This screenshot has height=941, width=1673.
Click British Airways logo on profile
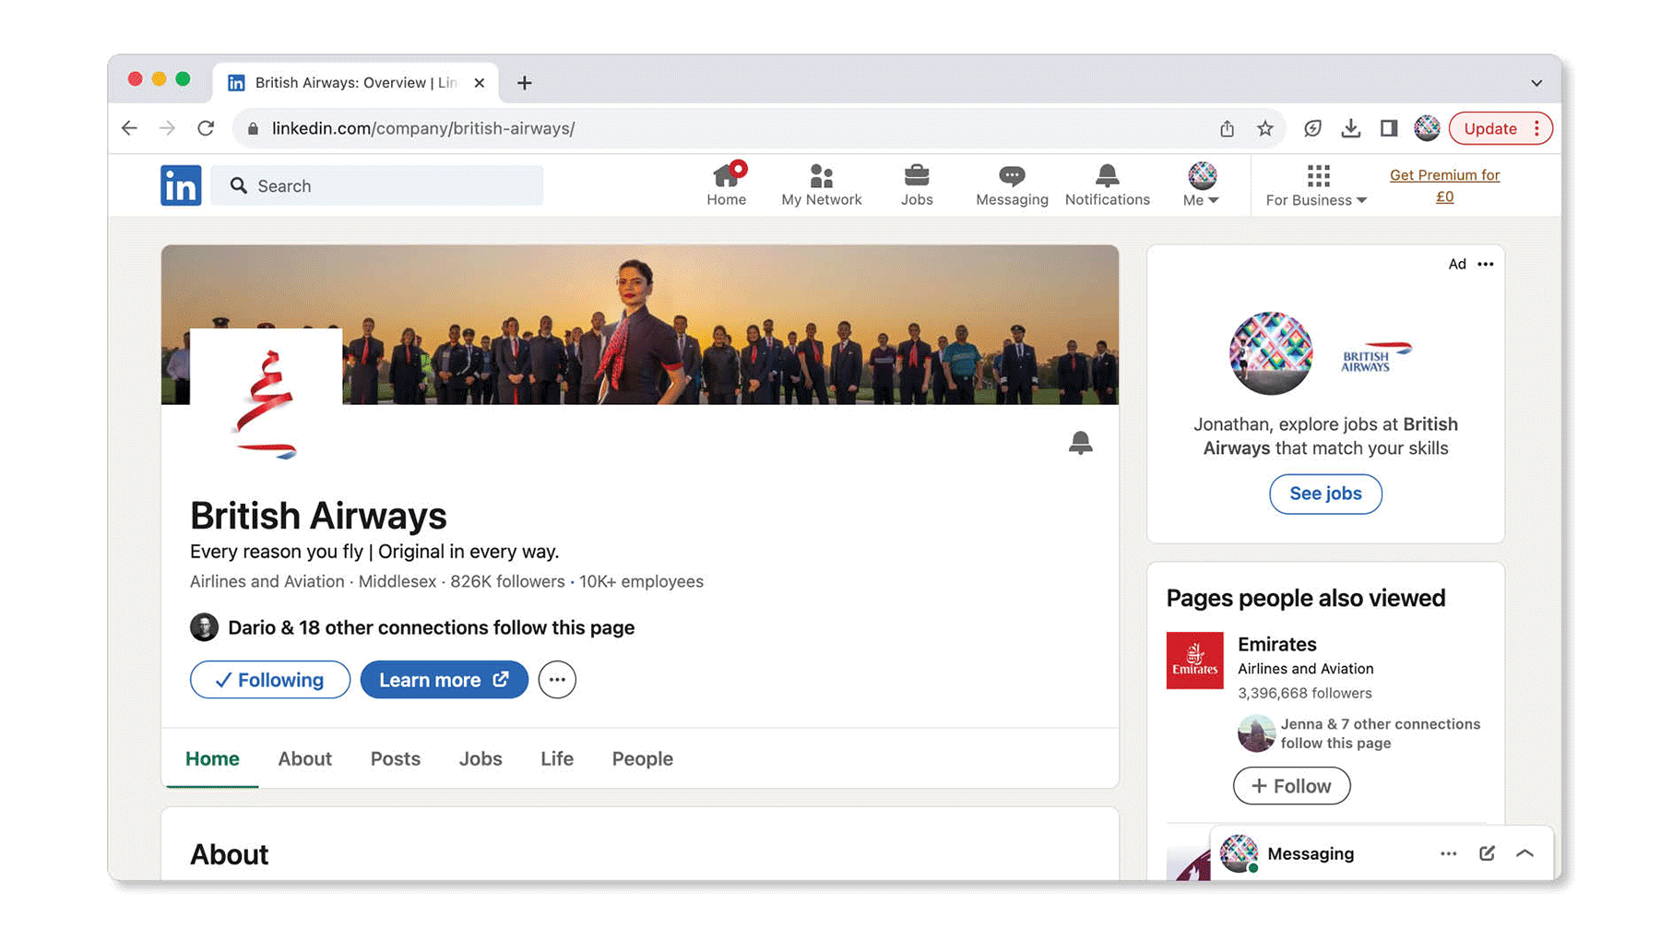coord(266,403)
